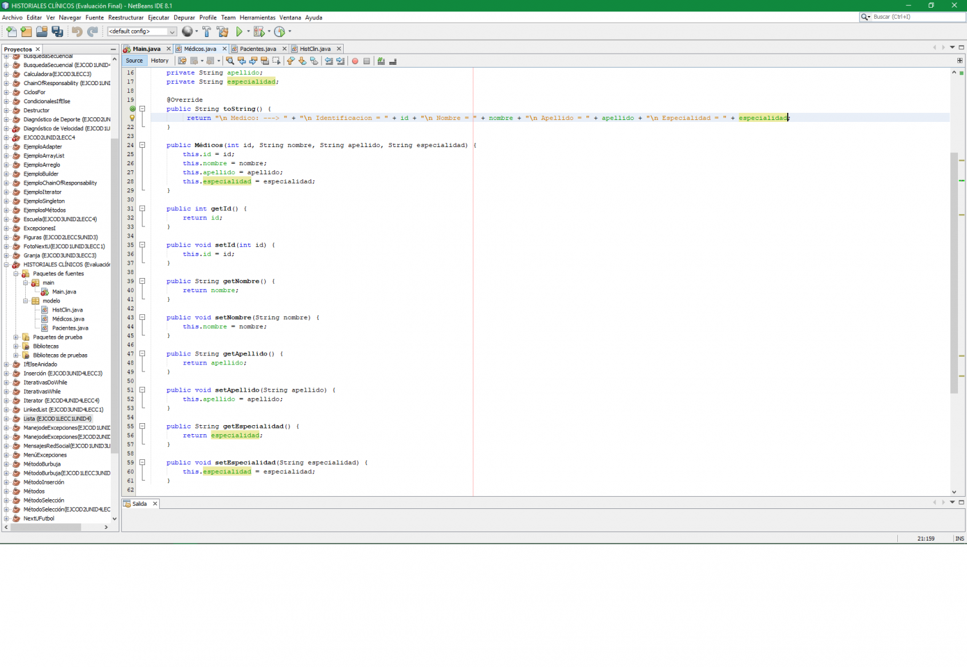
Task: Click Shift Line Right icon
Action: pyautogui.click(x=340, y=61)
